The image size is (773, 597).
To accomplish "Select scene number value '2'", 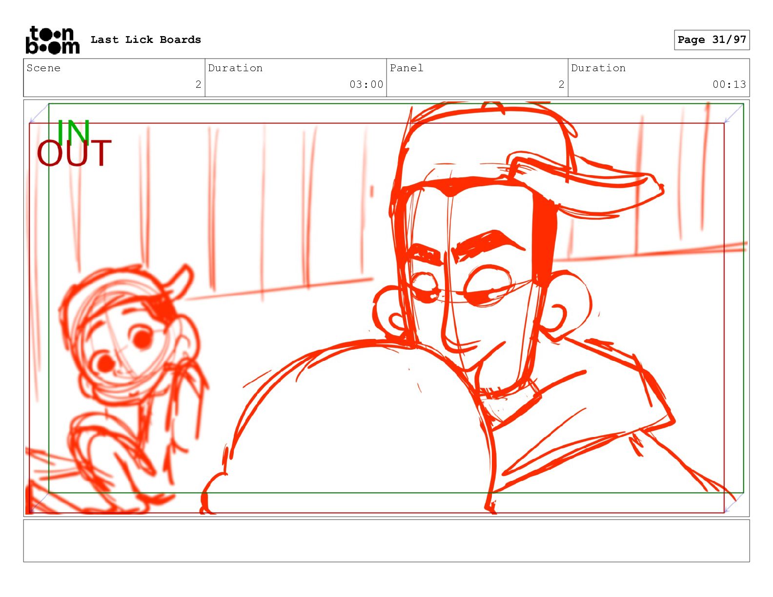I will pos(198,84).
